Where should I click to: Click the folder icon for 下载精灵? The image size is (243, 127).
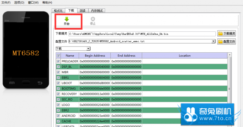(x=221, y=33)
